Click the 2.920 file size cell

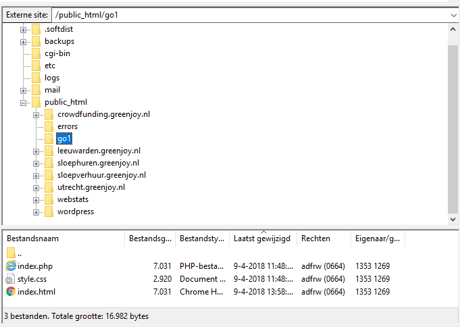(162, 279)
